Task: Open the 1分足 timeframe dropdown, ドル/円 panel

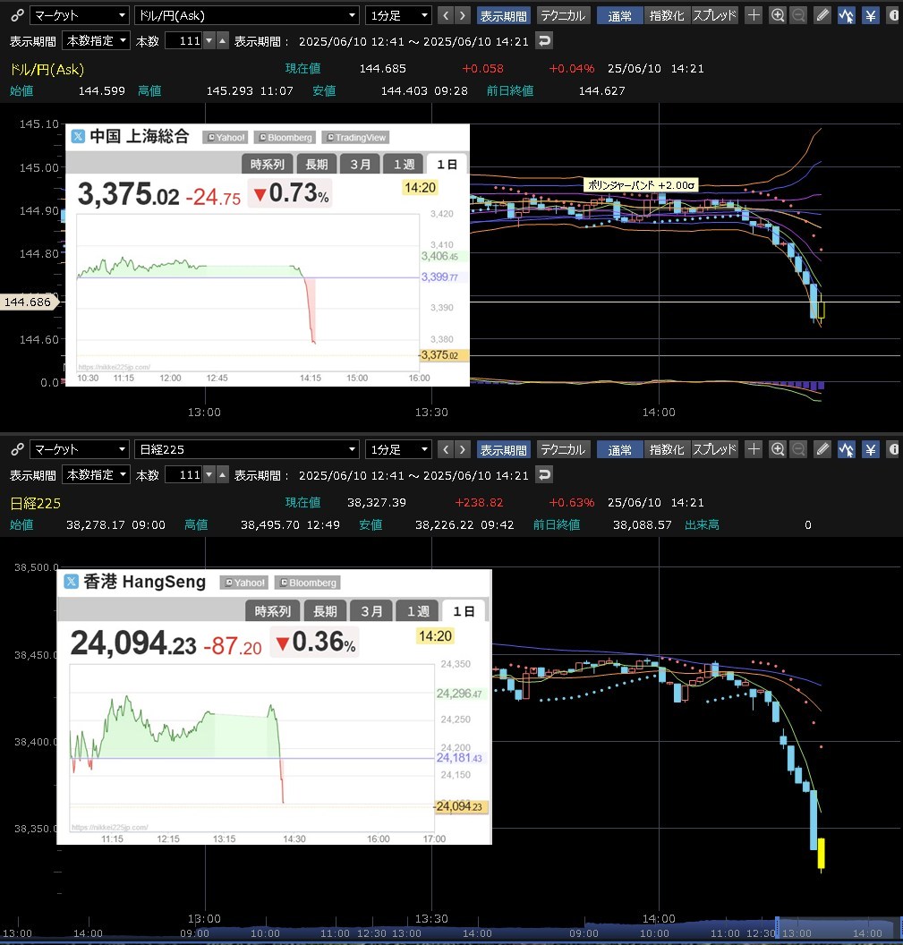Action: pos(398,15)
